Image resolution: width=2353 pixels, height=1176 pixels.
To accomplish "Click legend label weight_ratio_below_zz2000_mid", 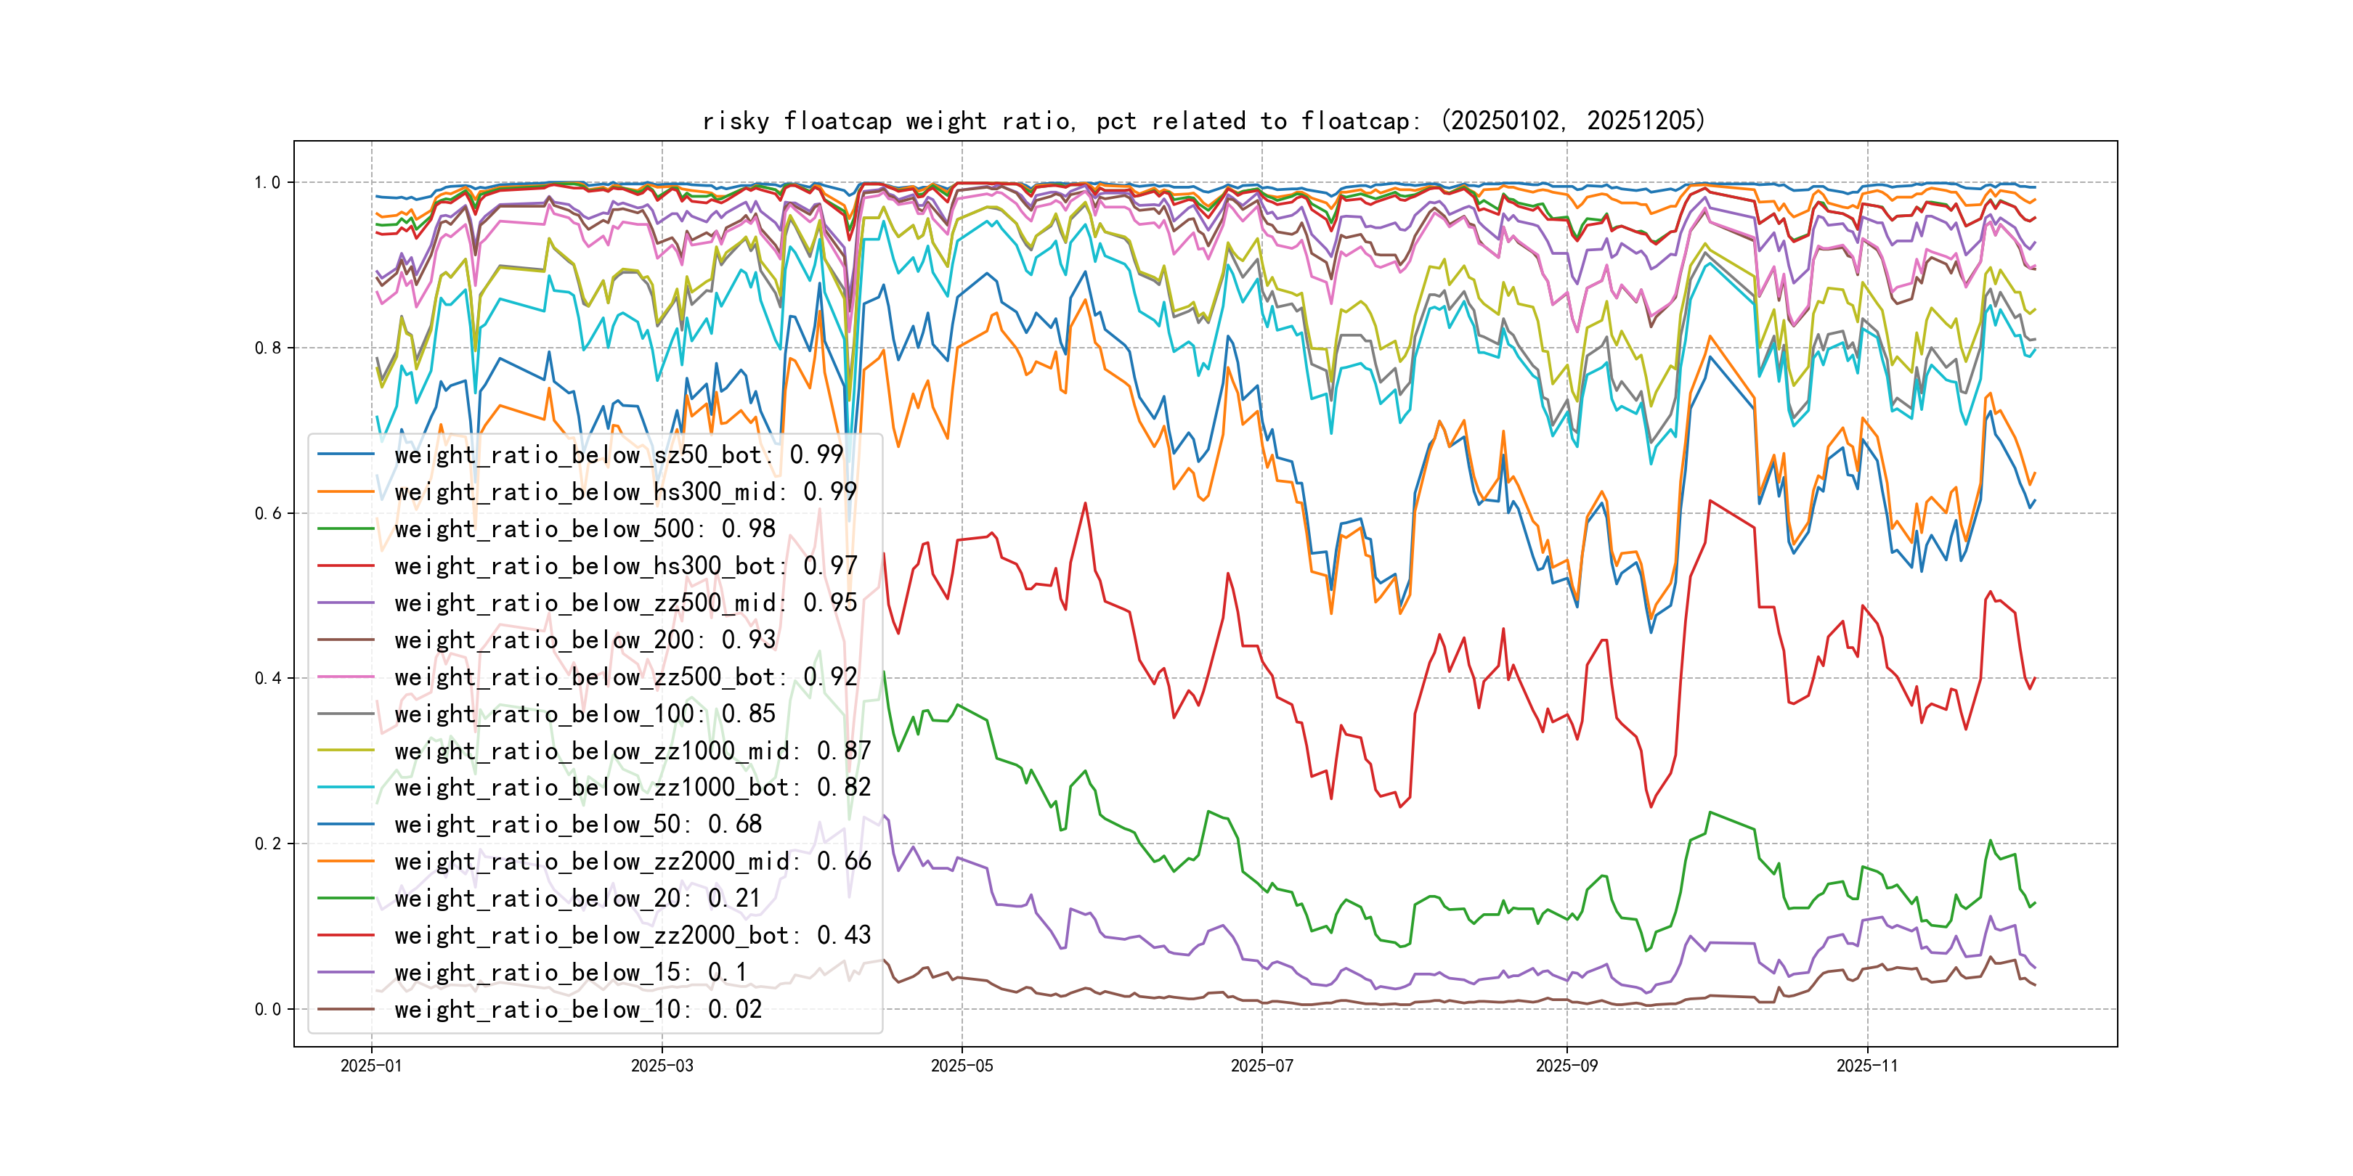I will click(x=632, y=861).
